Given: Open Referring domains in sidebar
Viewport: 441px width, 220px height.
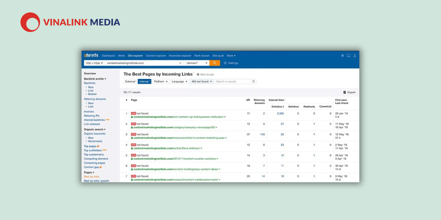Looking at the screenshot, I should [x=95, y=99].
